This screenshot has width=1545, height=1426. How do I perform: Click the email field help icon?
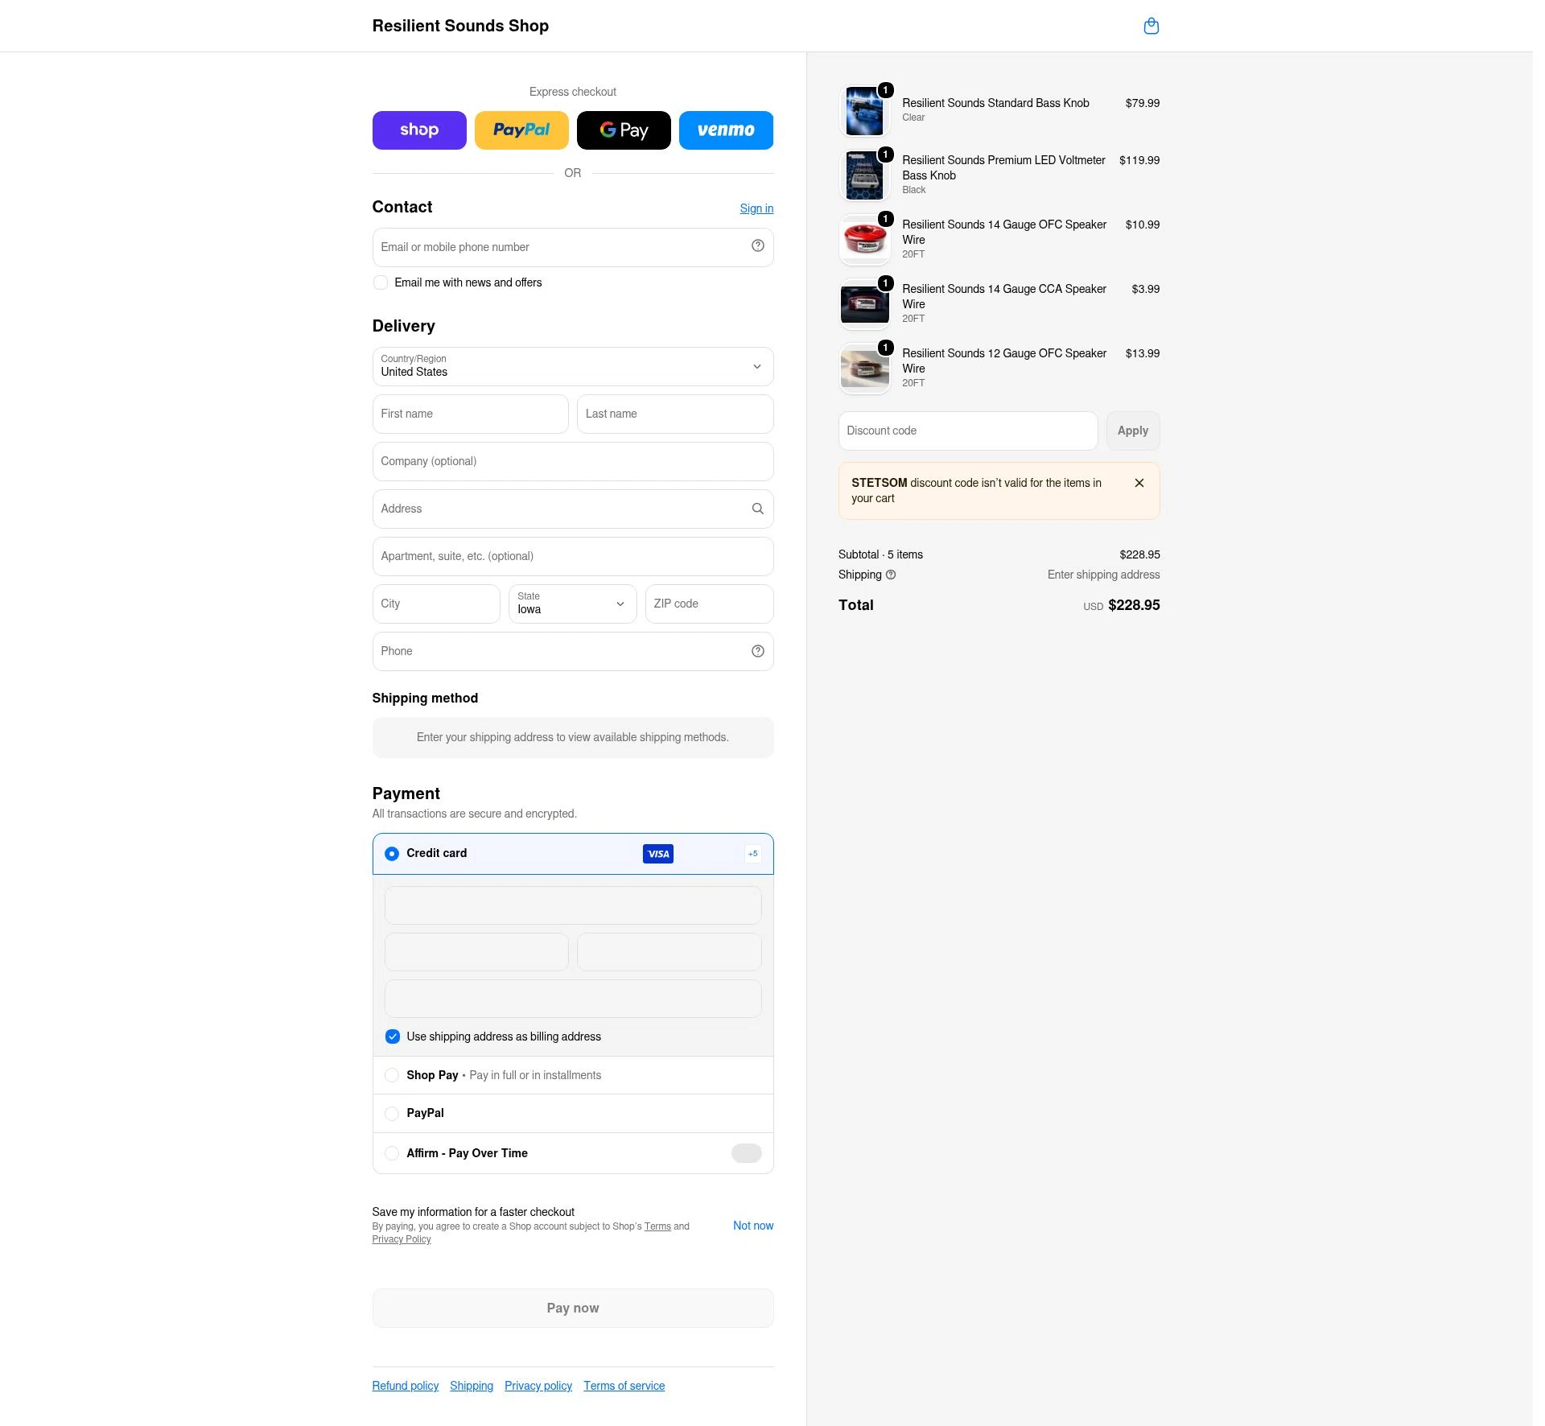point(757,246)
